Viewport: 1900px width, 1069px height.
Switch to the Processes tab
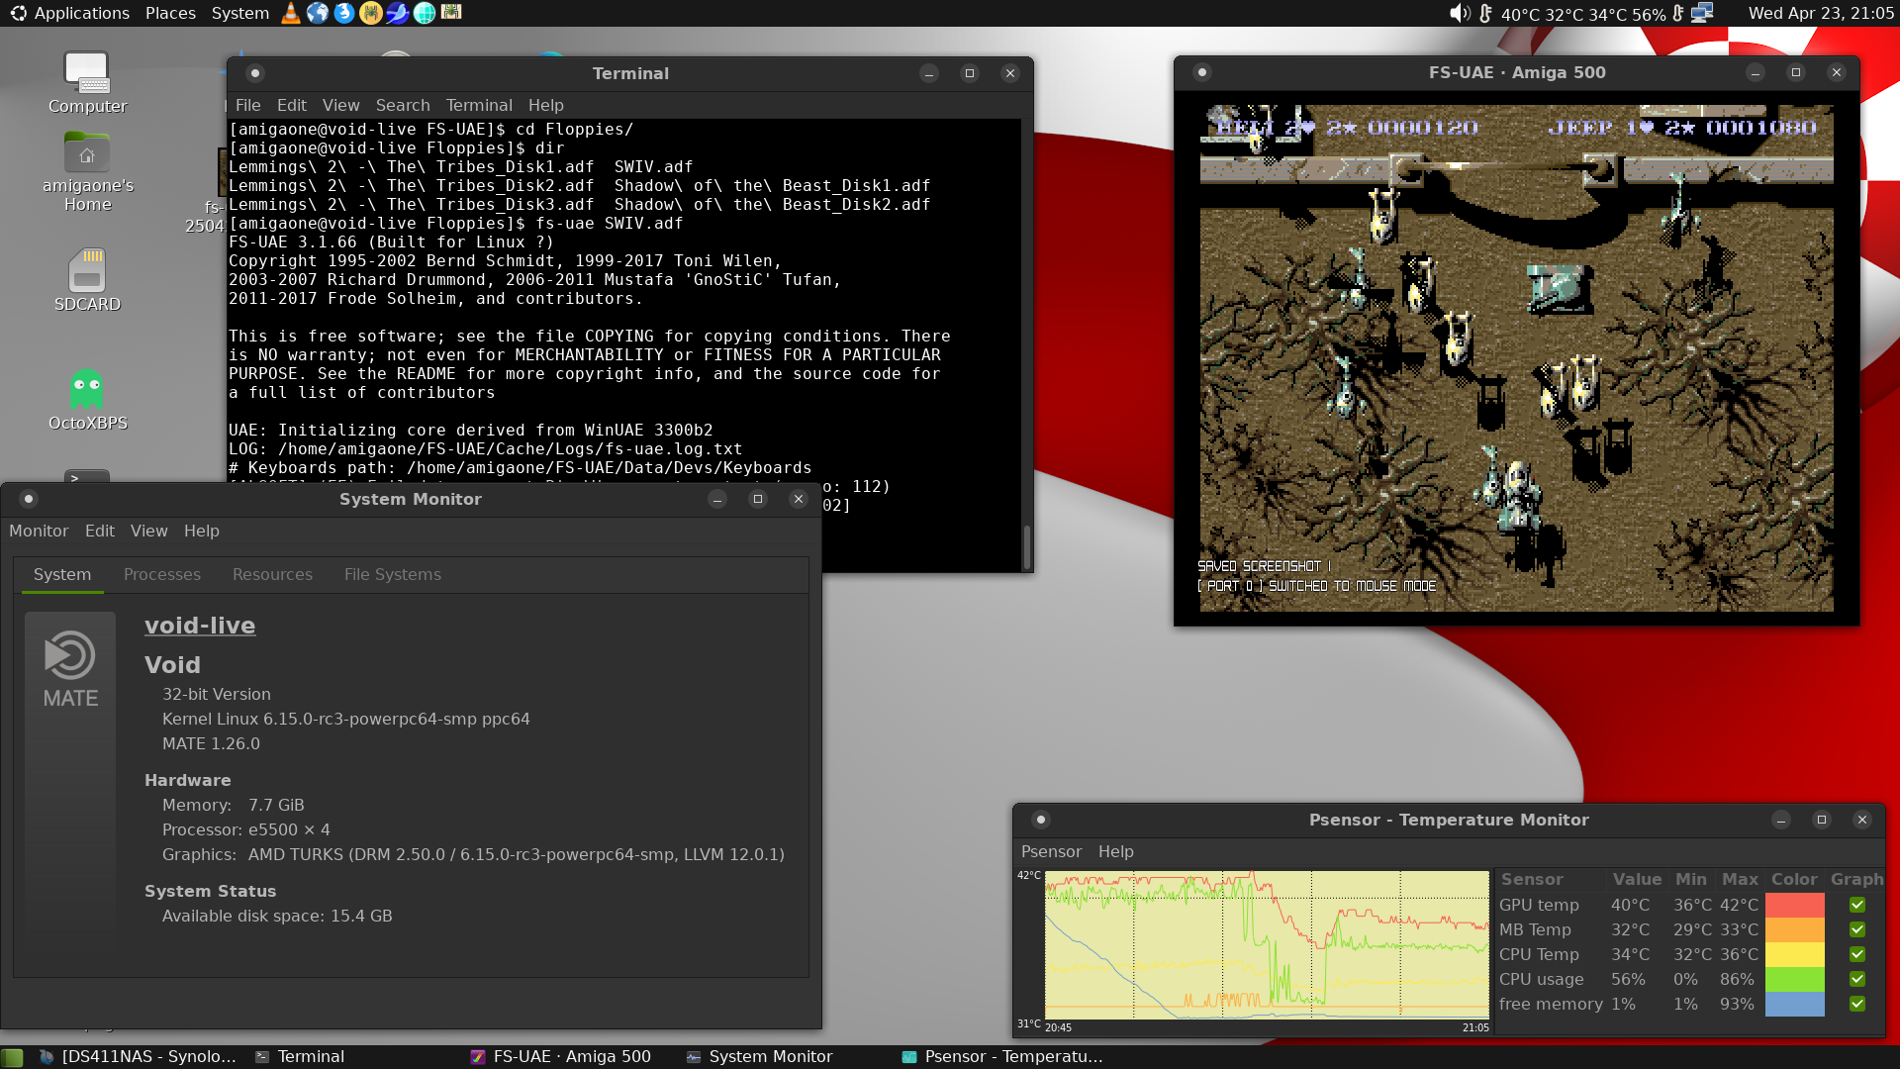162,574
